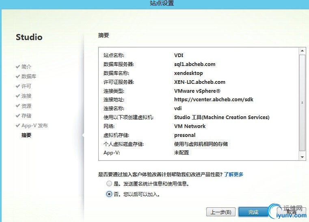Click the value 'XEN-LIC.abcheb.com'
The width and height of the screenshot is (309, 222).
coord(200,82)
